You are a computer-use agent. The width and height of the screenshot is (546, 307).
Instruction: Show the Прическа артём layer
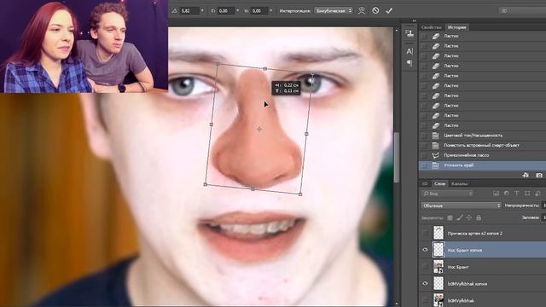pos(425,233)
